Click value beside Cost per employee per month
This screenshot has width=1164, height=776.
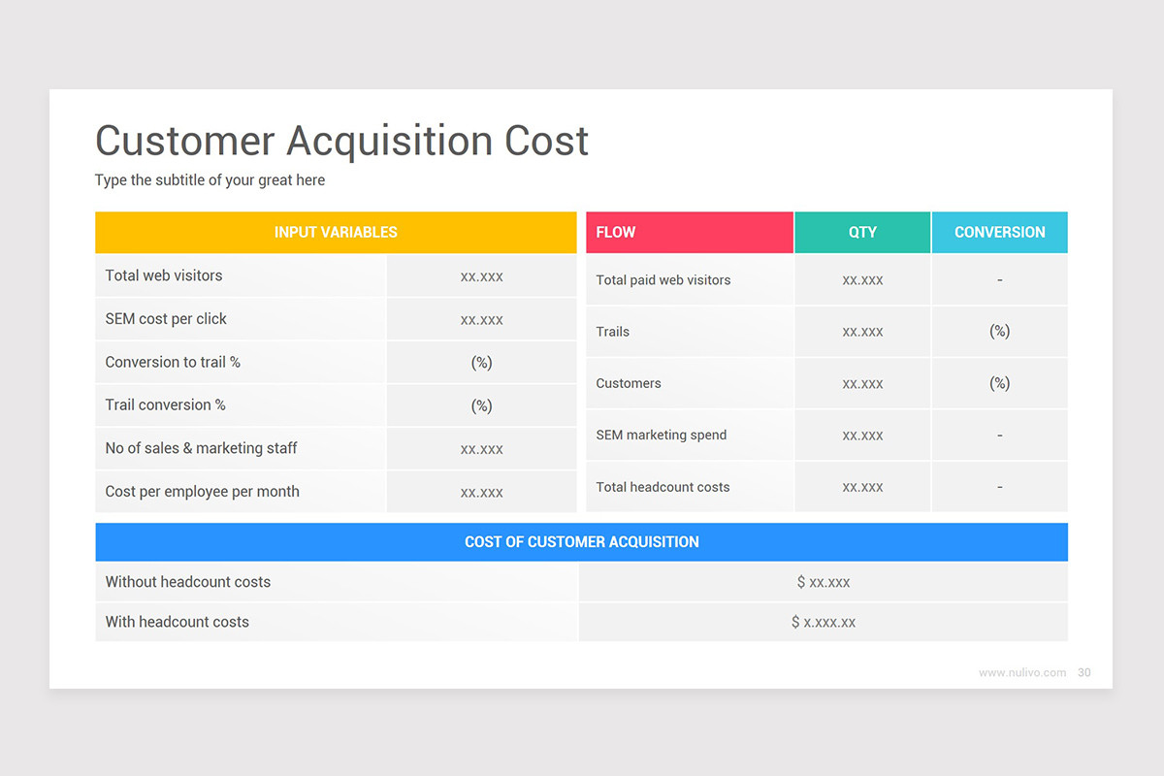482,492
